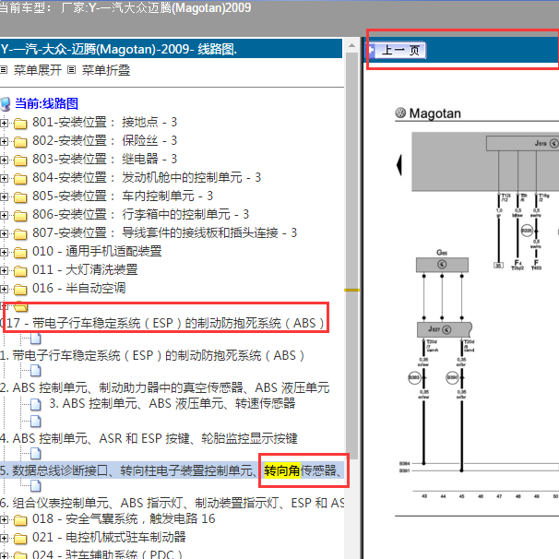Select 018 - 安全气囊系统，触发电路 16
This screenshot has height=559, width=559.
(x=124, y=519)
